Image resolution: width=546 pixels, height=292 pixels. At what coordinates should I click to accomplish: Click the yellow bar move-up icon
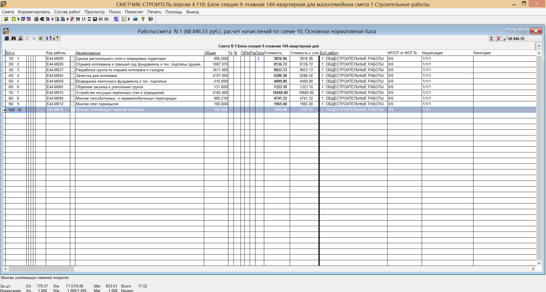(54, 38)
